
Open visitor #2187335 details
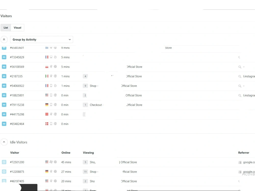tap(16, 76)
